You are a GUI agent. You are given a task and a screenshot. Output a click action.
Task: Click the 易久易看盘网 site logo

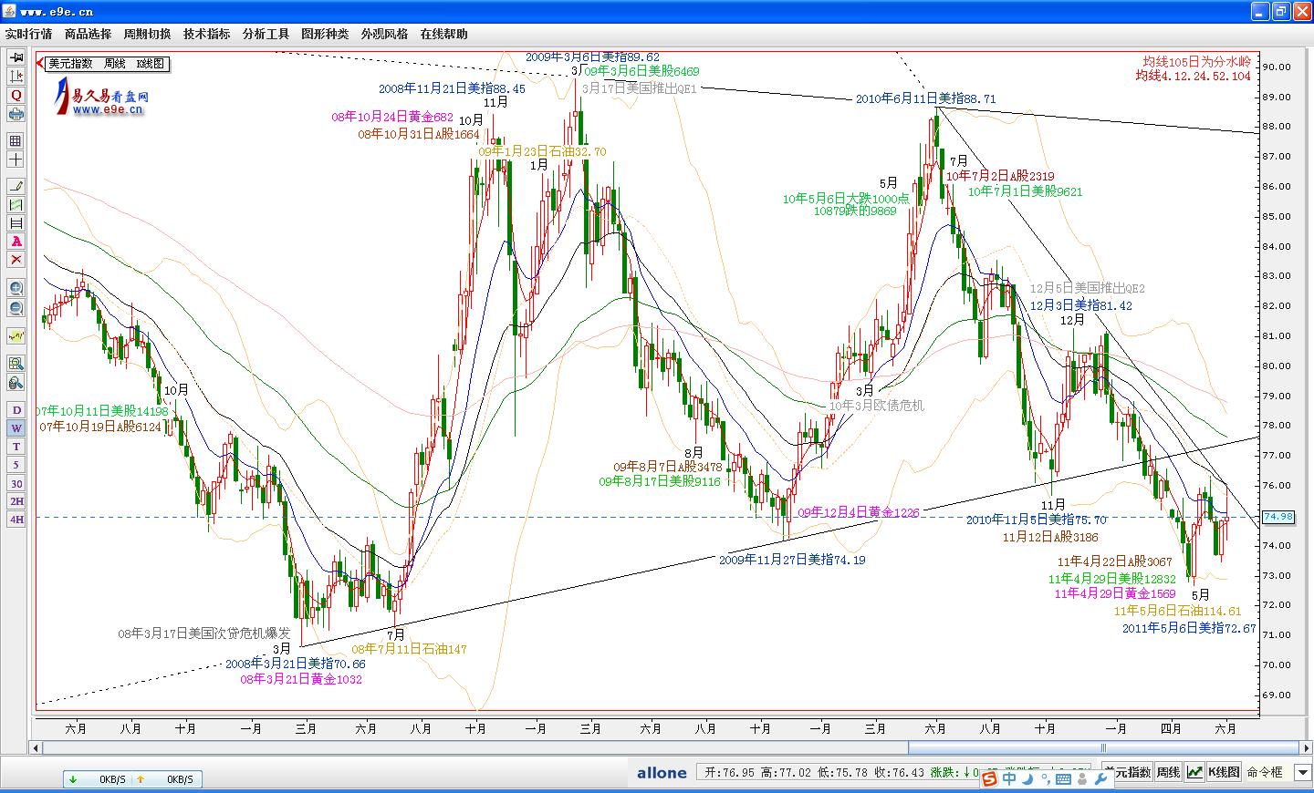pos(100,98)
